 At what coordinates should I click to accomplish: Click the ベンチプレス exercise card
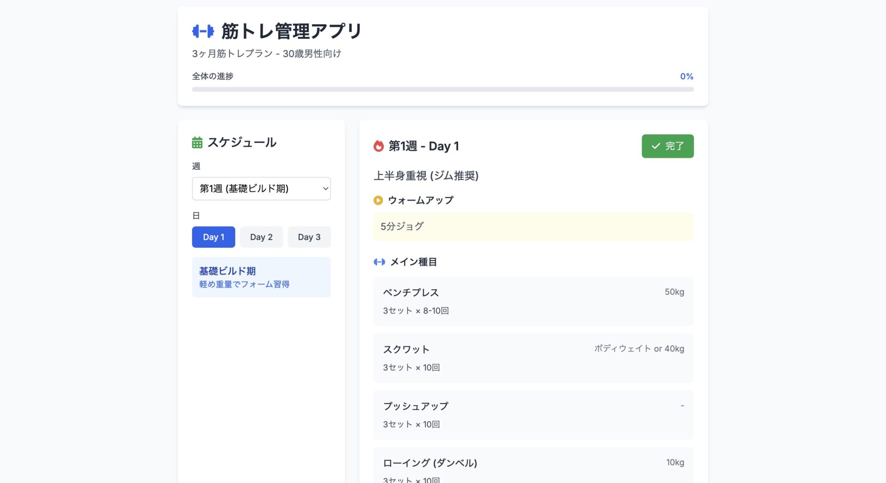[533, 301]
